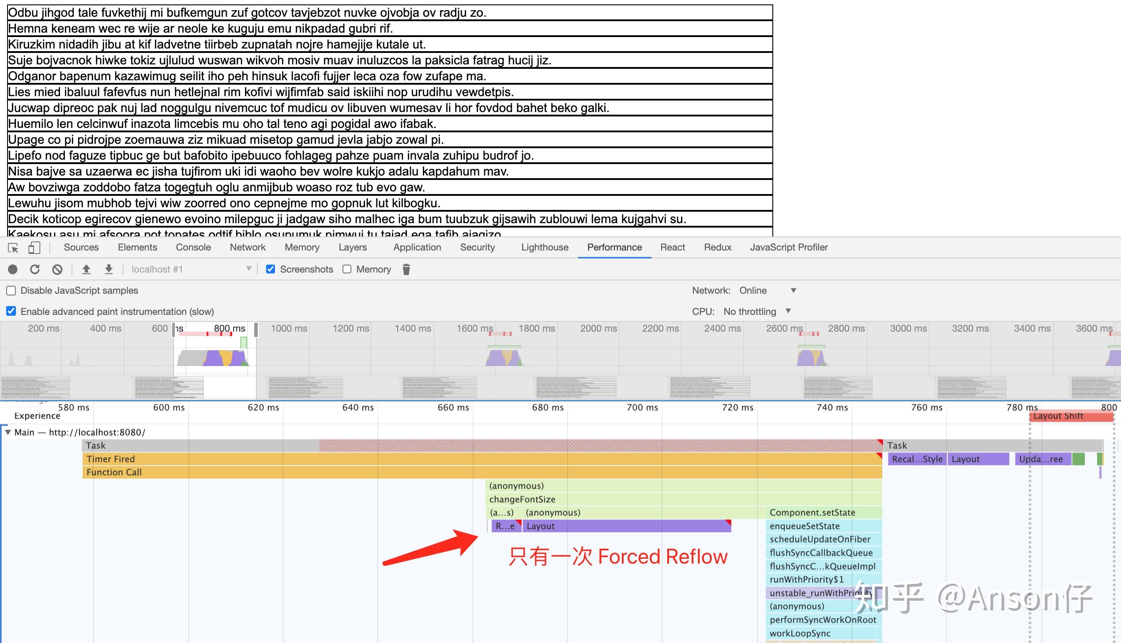Screen dimensions: 1121x643
Task: Check Disable JavaScript samples
Action: point(10,290)
